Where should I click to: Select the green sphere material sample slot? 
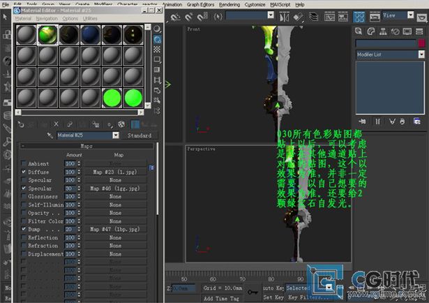pyautogui.click(x=111, y=97)
